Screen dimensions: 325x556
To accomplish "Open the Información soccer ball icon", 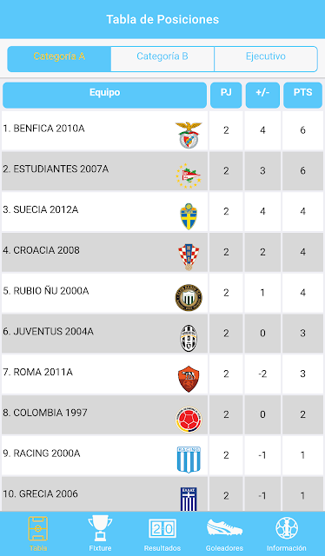I will [287, 528].
